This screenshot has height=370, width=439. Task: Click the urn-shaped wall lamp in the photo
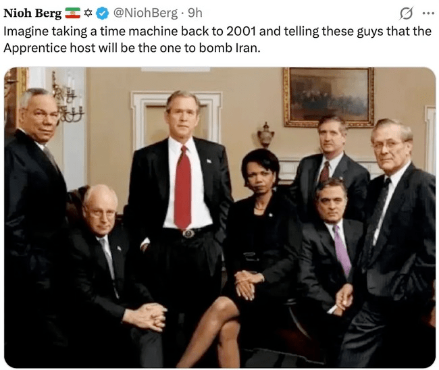click(x=265, y=134)
